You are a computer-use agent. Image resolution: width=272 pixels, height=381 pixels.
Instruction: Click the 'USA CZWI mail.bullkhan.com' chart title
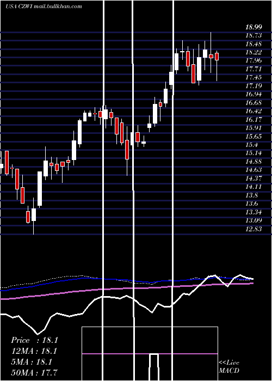pyautogui.click(x=44, y=7)
